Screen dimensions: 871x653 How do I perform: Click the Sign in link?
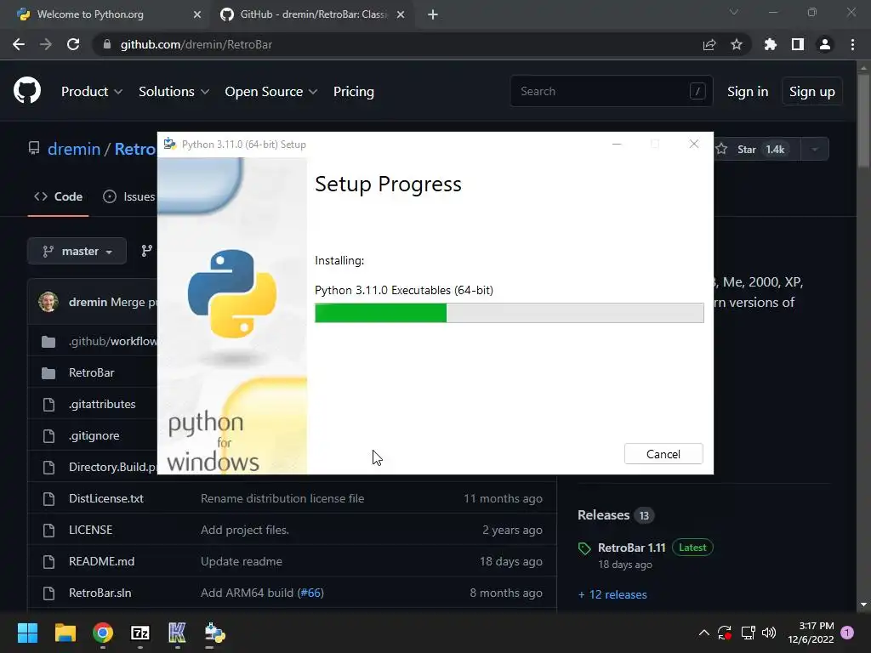click(x=748, y=92)
